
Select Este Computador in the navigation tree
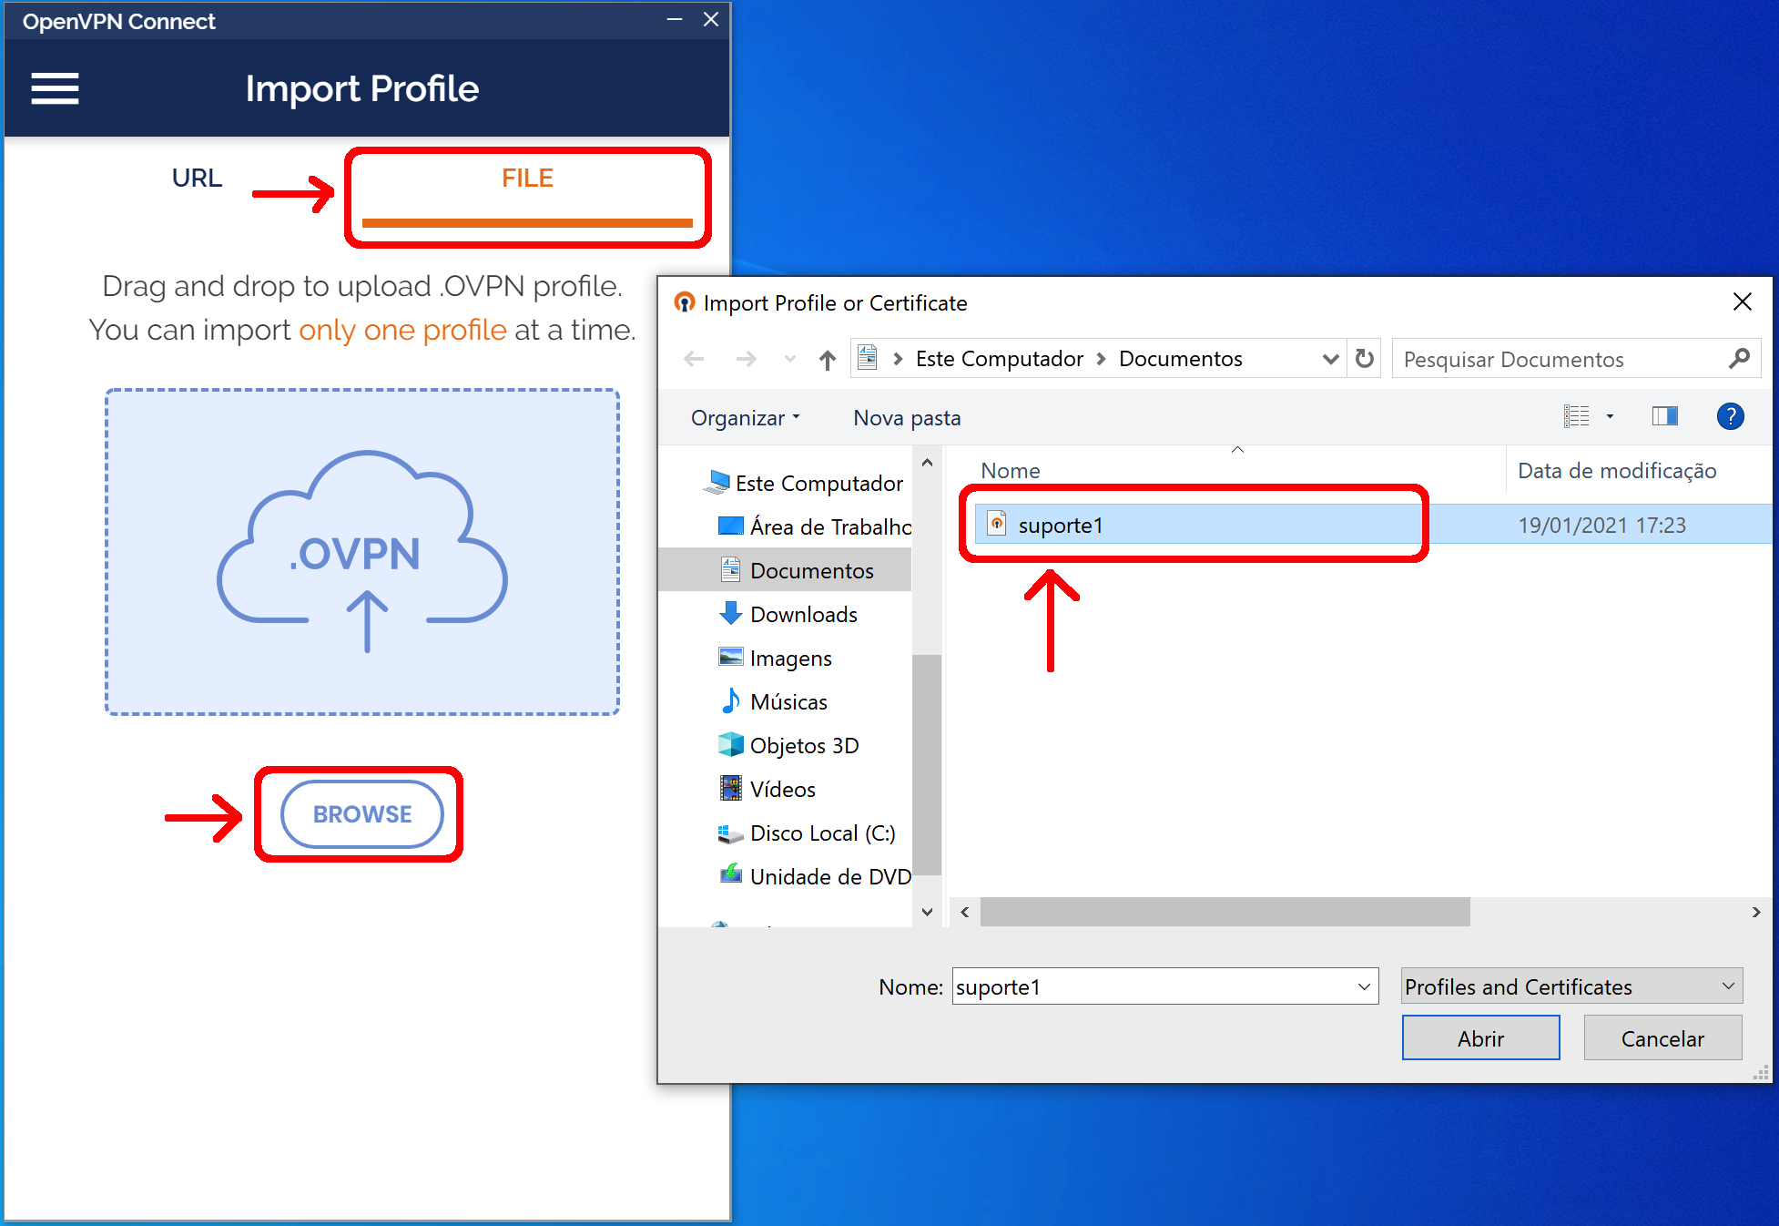click(x=818, y=484)
